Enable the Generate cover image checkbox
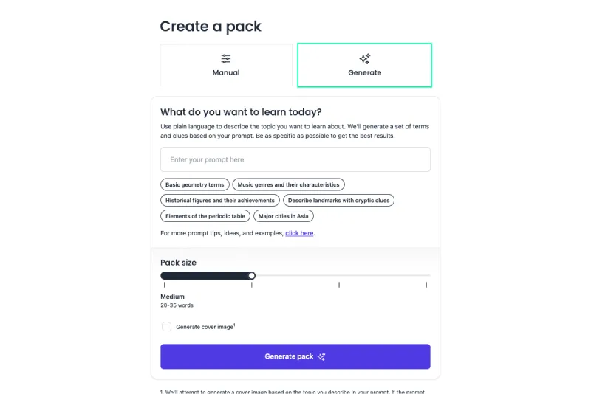The width and height of the screenshot is (591, 394). [166, 327]
